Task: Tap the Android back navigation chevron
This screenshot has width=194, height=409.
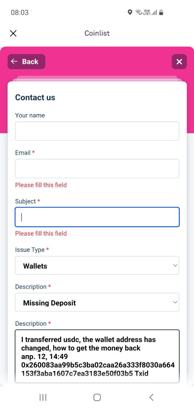Action: [x=151, y=397]
